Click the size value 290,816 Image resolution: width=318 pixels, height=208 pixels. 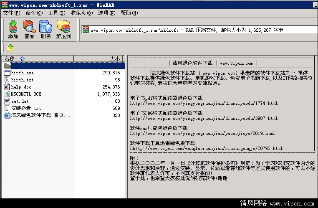click(111, 73)
